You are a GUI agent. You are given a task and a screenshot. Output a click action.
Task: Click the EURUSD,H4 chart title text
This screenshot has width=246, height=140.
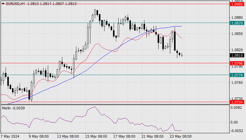click(x=15, y=4)
